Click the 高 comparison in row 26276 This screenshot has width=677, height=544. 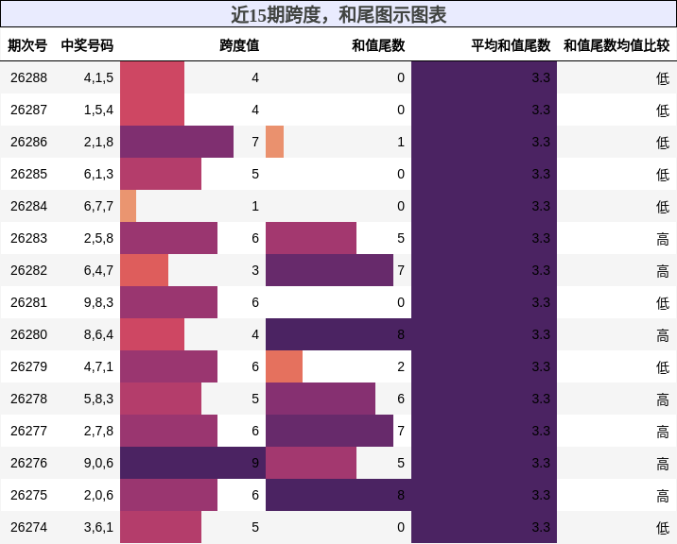point(663,464)
